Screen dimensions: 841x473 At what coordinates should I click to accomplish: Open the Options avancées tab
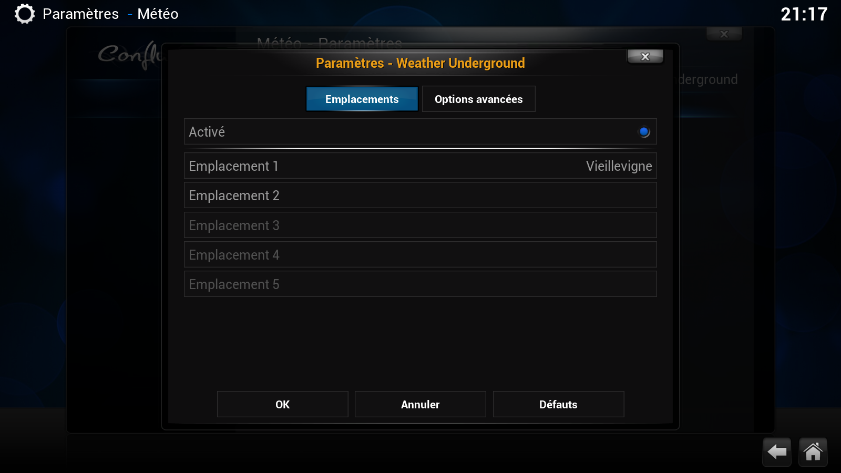[478, 99]
